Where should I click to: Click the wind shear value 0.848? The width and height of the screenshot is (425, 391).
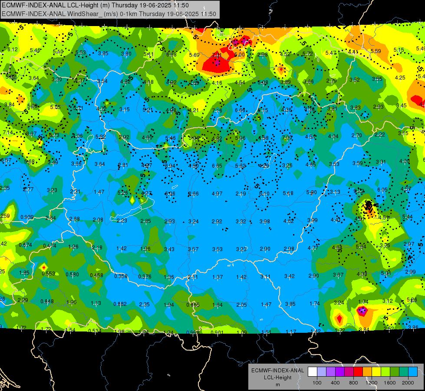[x=47, y=302]
